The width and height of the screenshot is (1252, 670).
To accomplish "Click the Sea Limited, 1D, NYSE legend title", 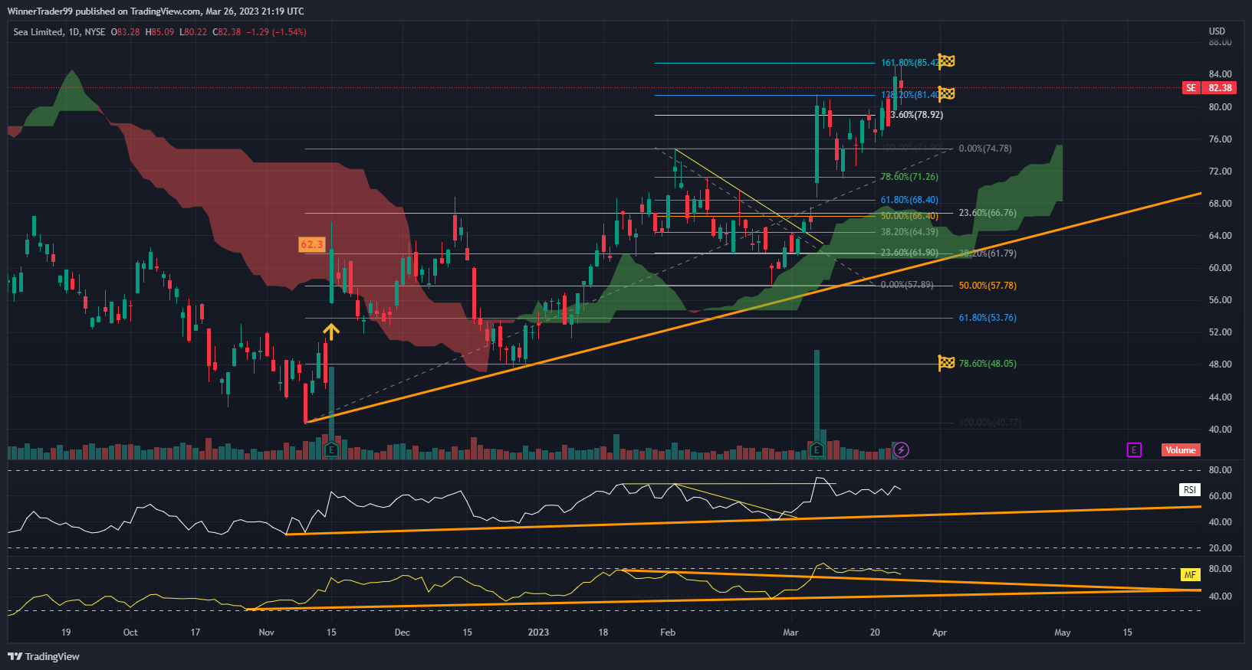I will coord(59,32).
